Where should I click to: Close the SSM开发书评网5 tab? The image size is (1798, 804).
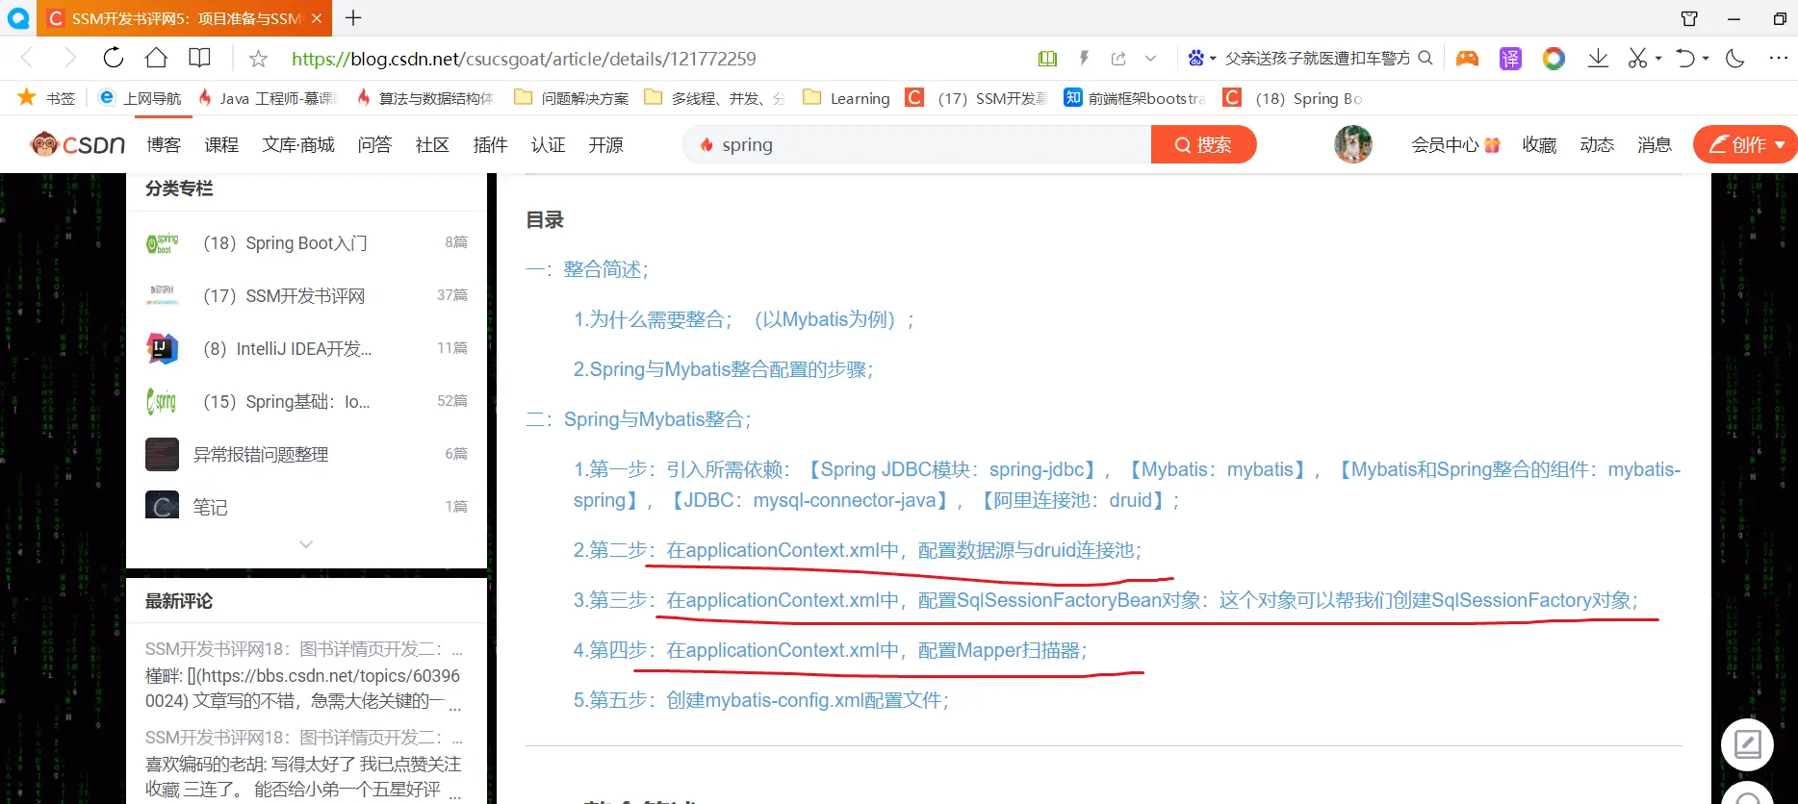317,18
